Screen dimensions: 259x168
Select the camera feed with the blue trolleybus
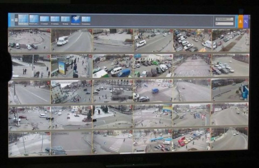152,142
